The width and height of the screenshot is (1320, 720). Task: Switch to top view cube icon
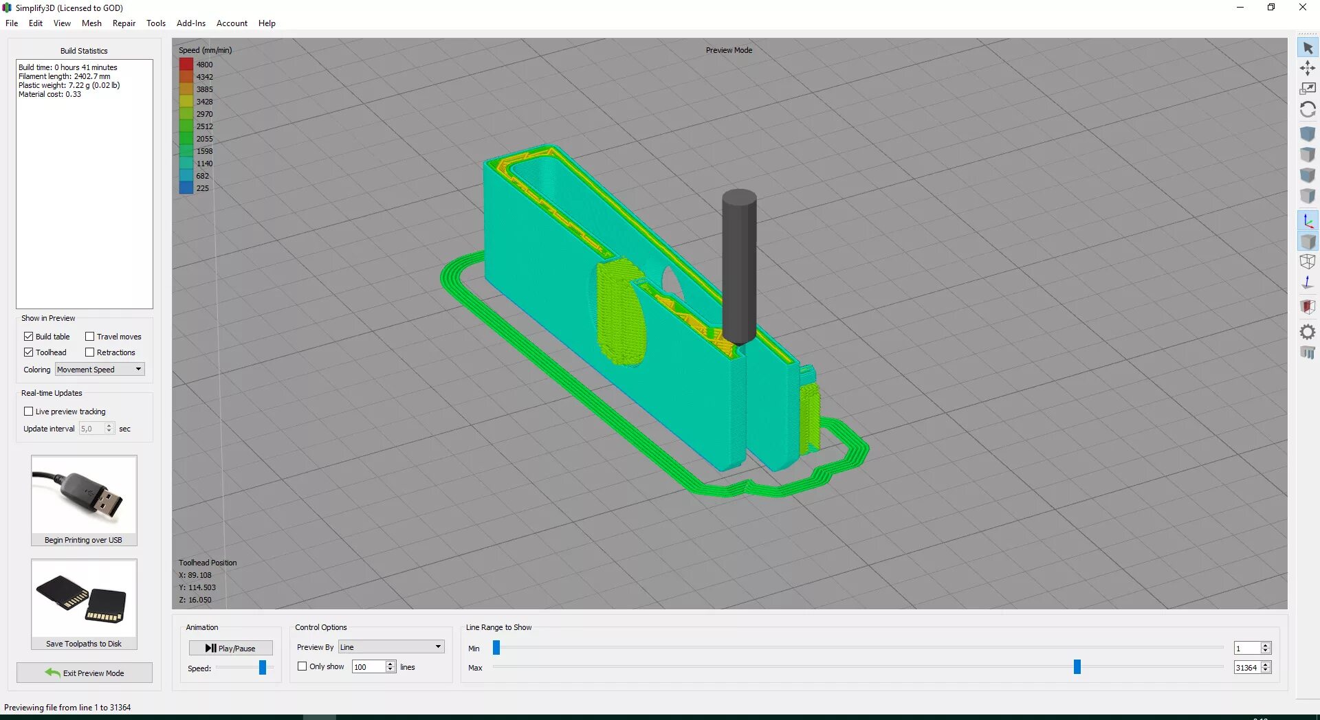(1308, 155)
